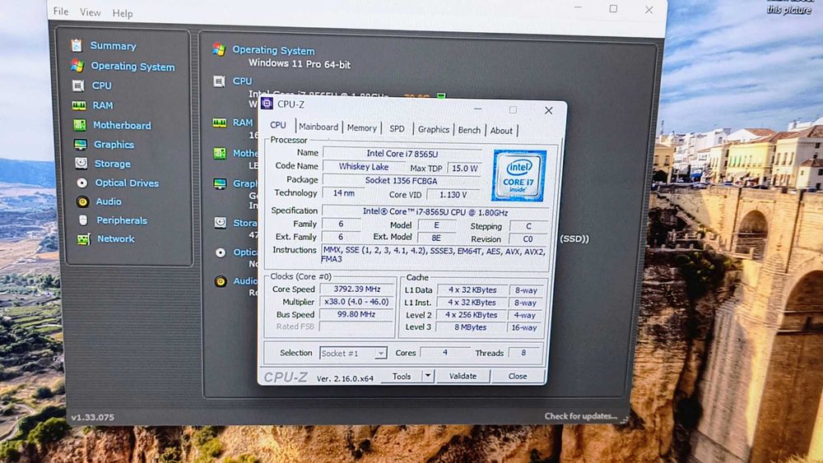Switch to the Mainboard tab in CPU-Z
823x463 pixels.
point(318,127)
